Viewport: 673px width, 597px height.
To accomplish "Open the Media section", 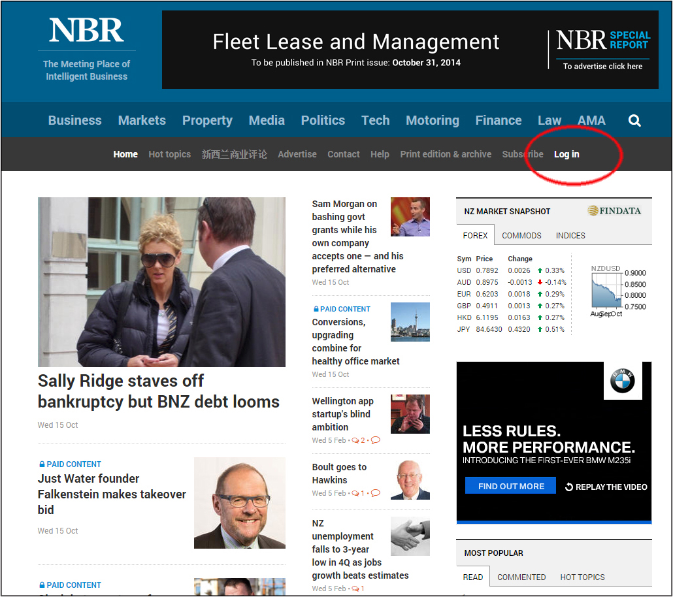I will (x=267, y=121).
